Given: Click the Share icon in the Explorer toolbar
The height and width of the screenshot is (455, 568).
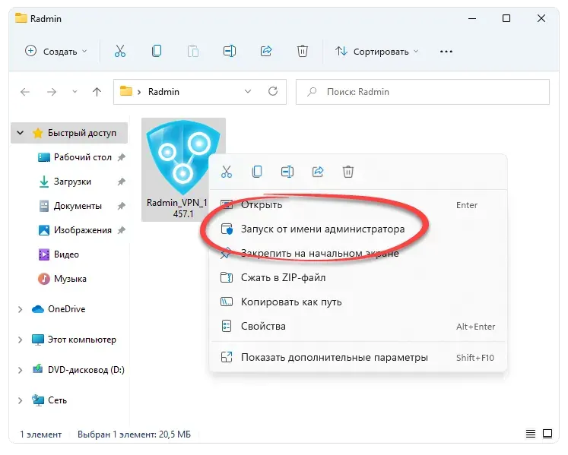Looking at the screenshot, I should click(266, 51).
